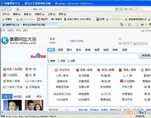This screenshot has width=151, height=118.
Task: Open the 京东商城 link
Action: pyautogui.click(x=106, y=87)
